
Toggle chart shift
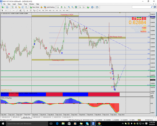coord(84,7)
